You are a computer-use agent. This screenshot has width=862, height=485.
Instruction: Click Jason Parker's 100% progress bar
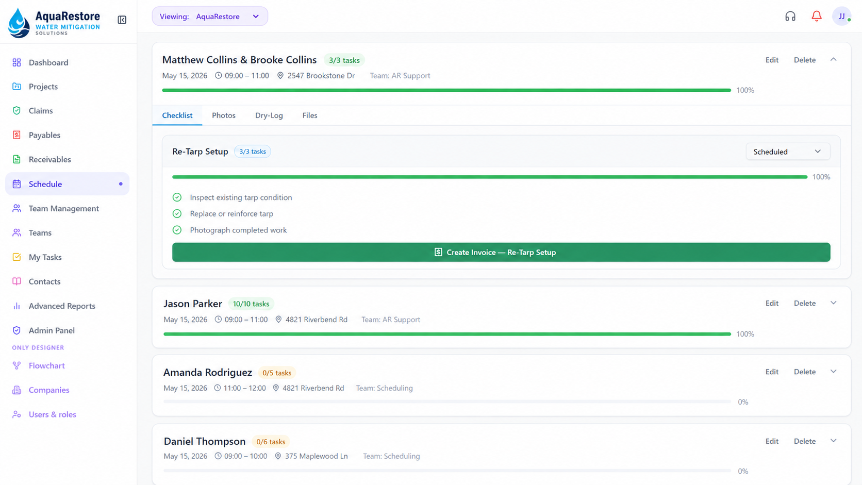(x=447, y=334)
